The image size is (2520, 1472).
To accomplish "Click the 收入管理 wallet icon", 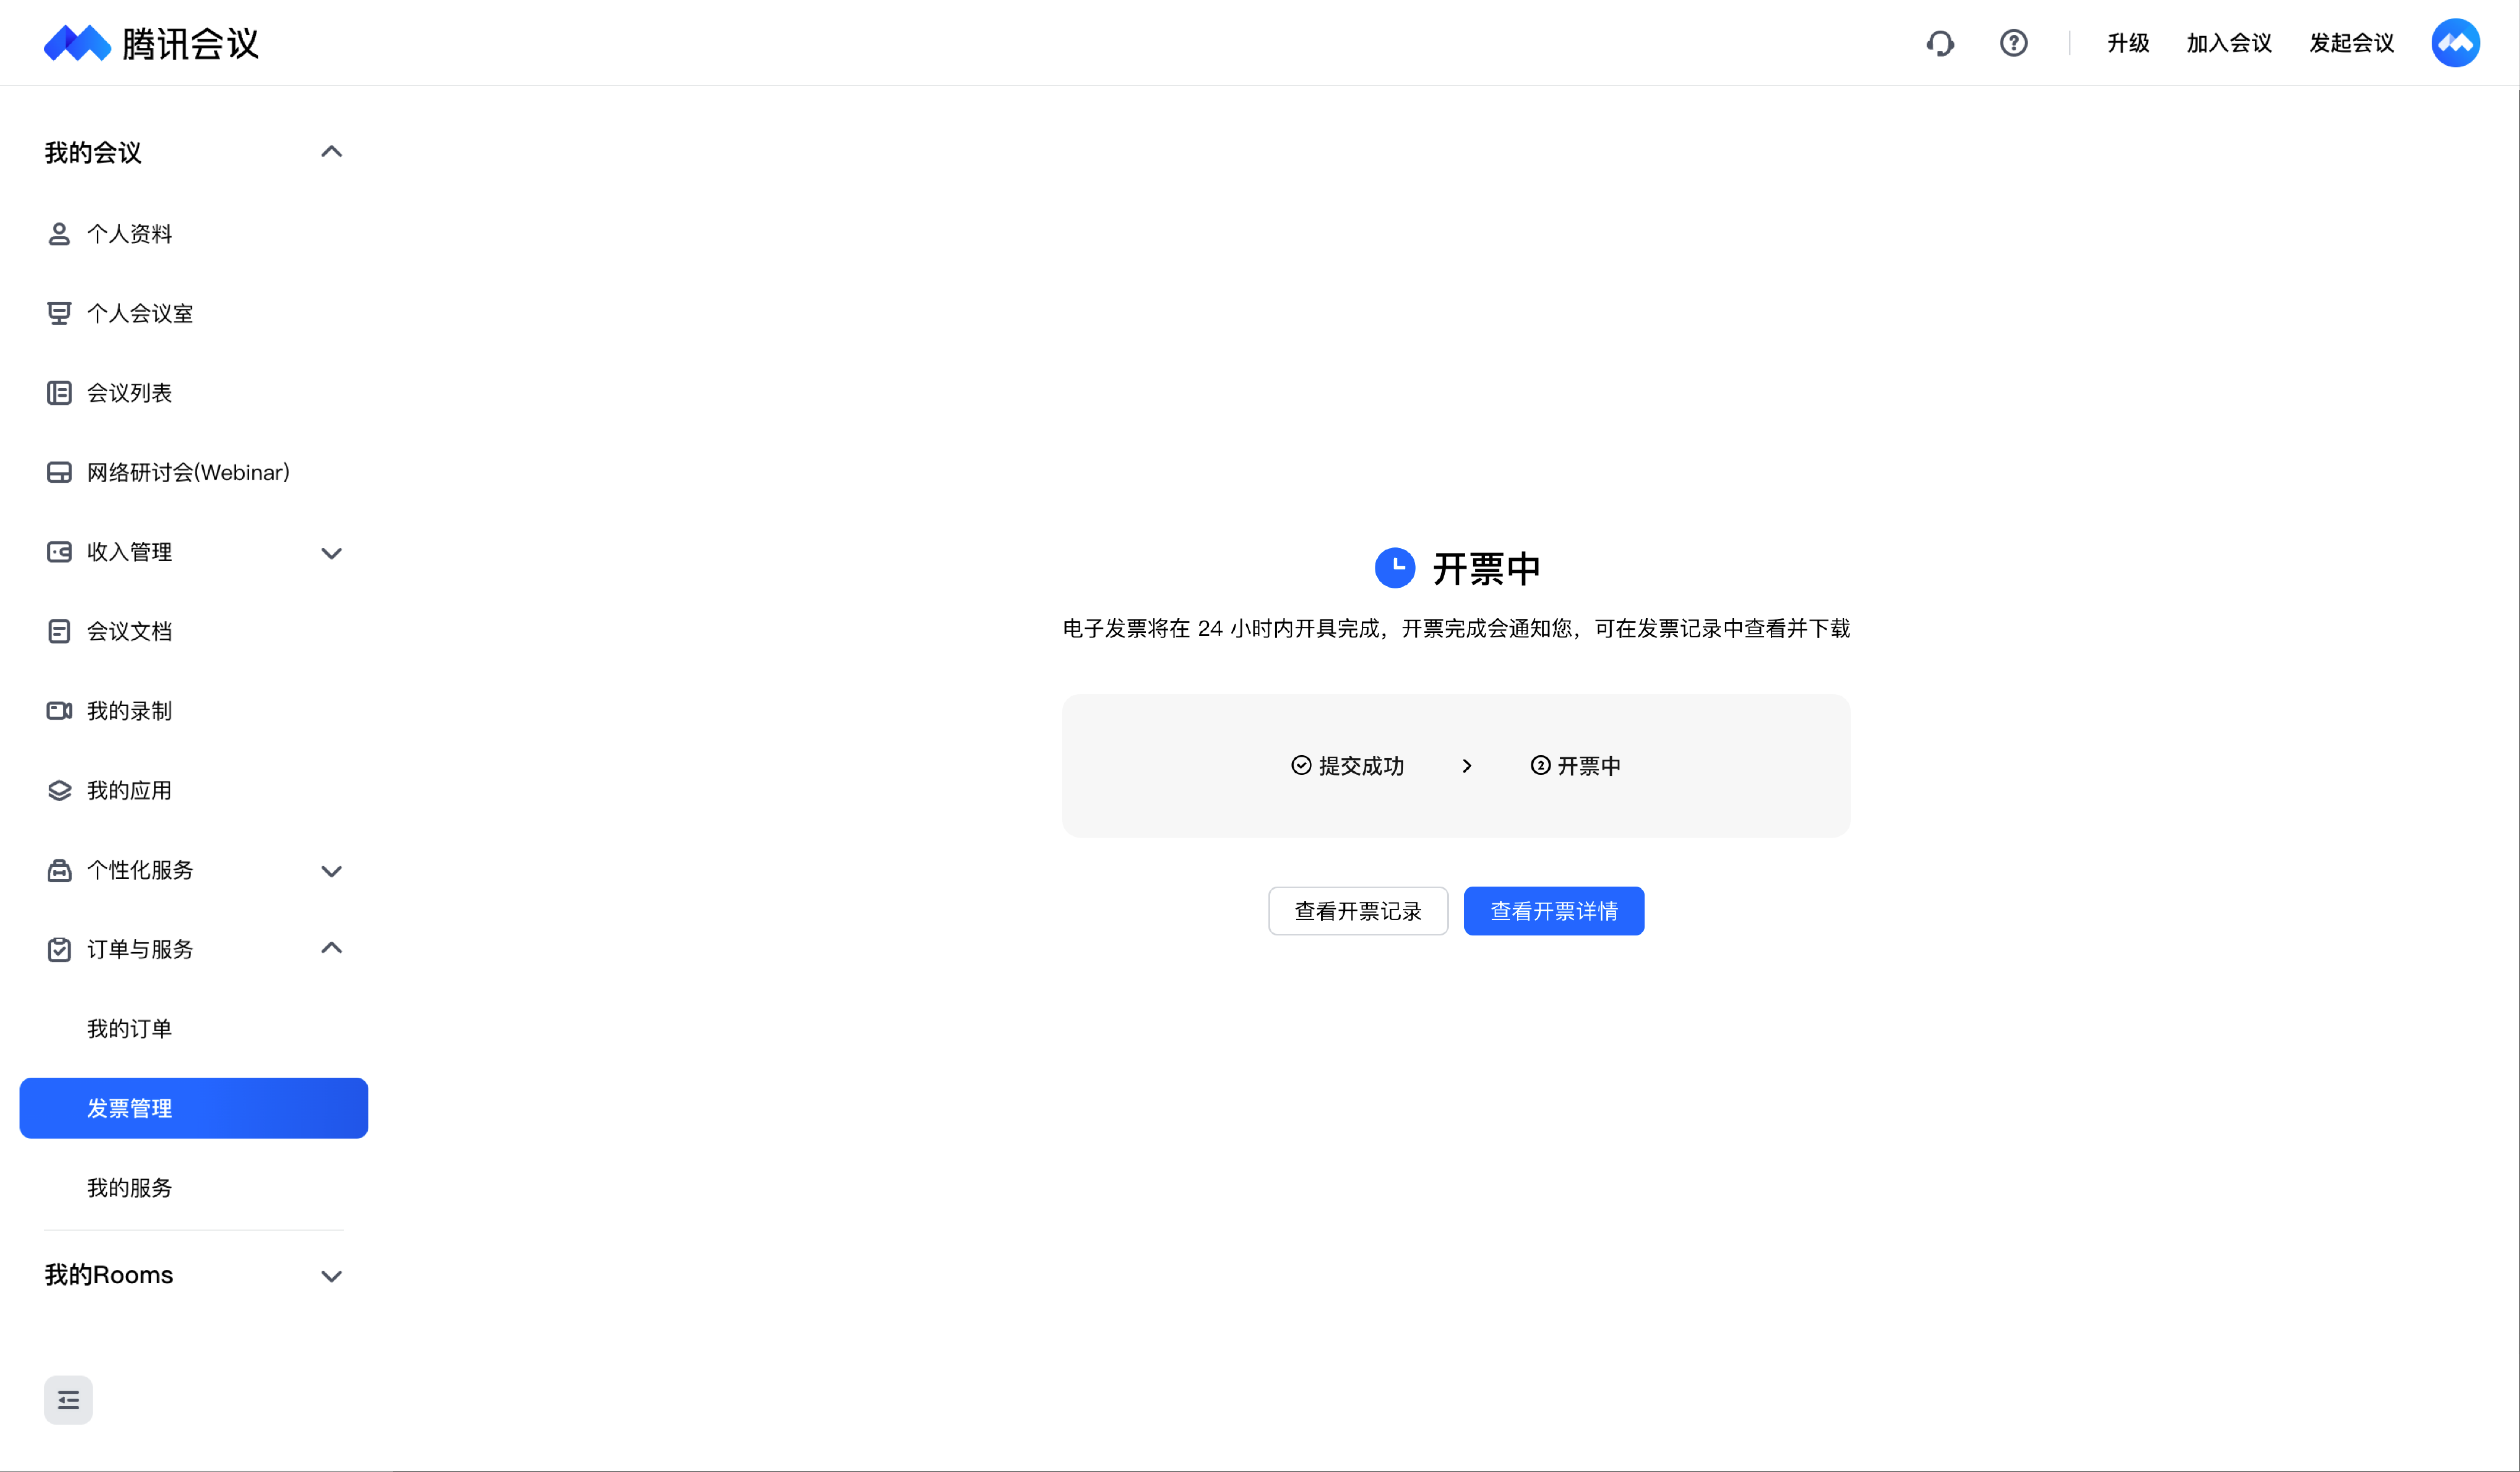I will (59, 552).
